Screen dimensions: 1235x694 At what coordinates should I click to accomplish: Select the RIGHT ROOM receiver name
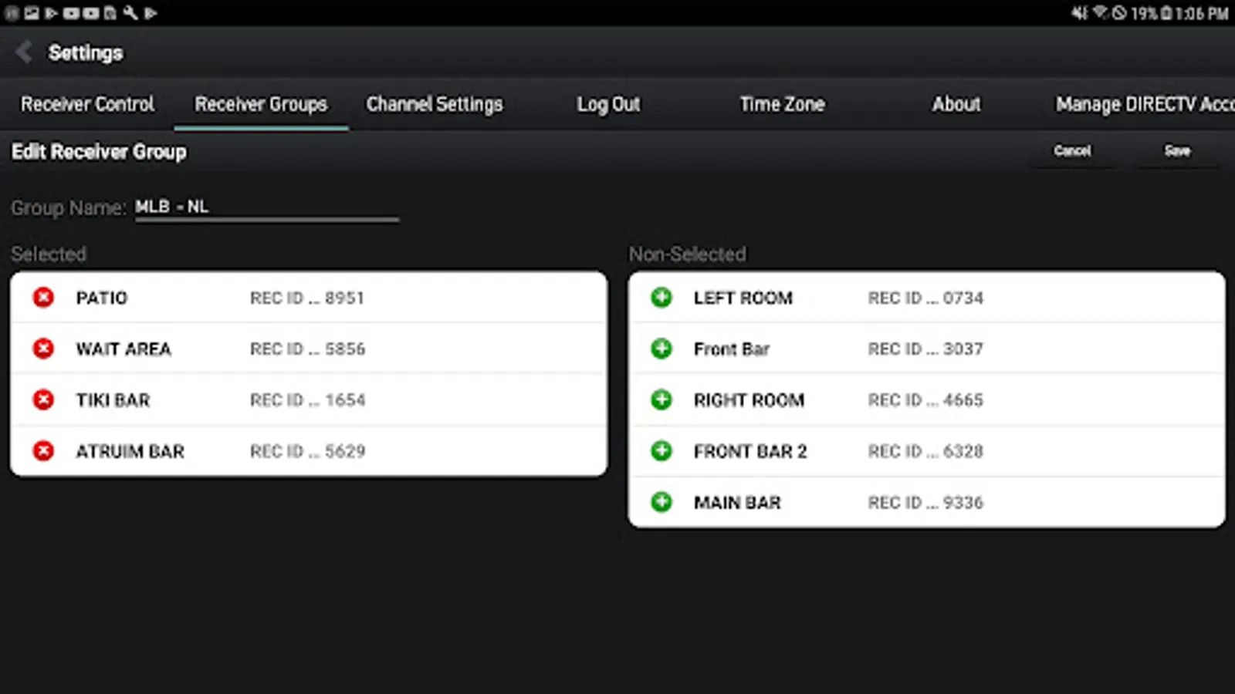tap(749, 399)
